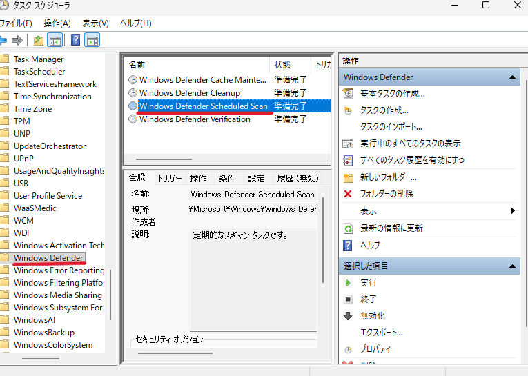Open the 表示(V) menu

pyautogui.click(x=95, y=23)
